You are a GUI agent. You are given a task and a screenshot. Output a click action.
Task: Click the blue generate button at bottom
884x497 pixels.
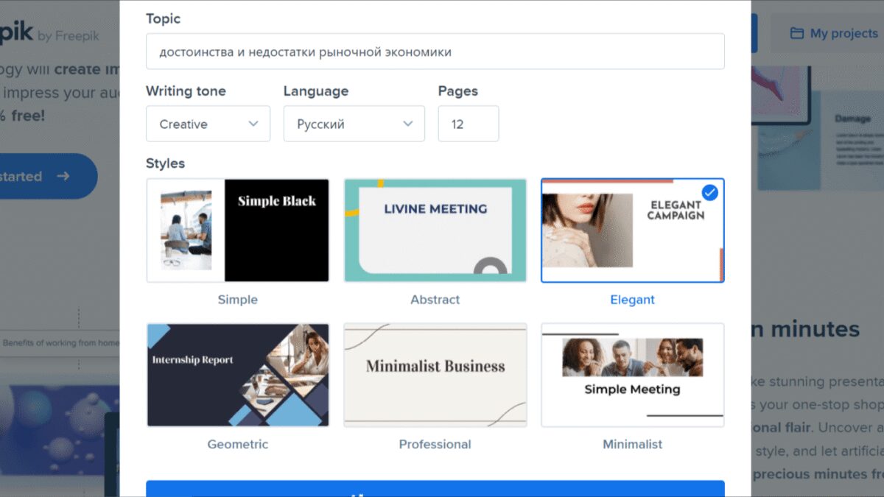click(435, 490)
